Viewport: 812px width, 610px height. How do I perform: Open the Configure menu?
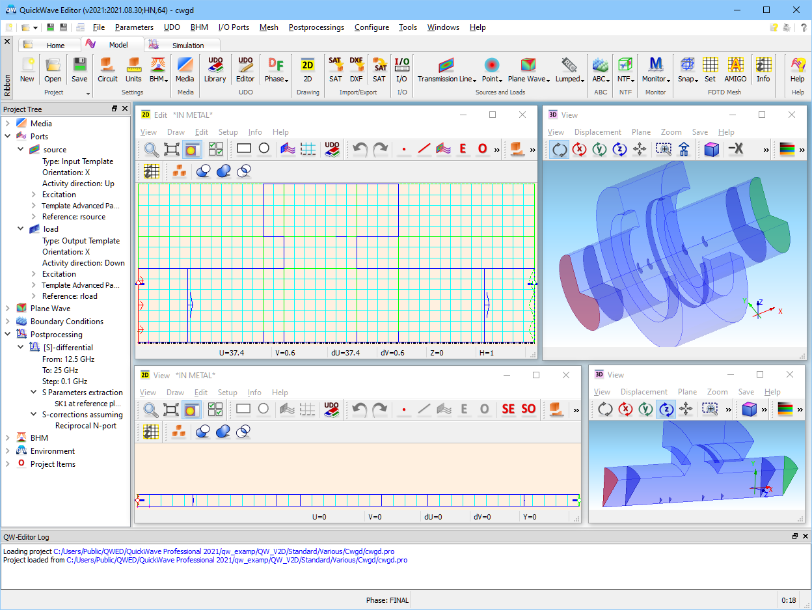[x=372, y=27]
